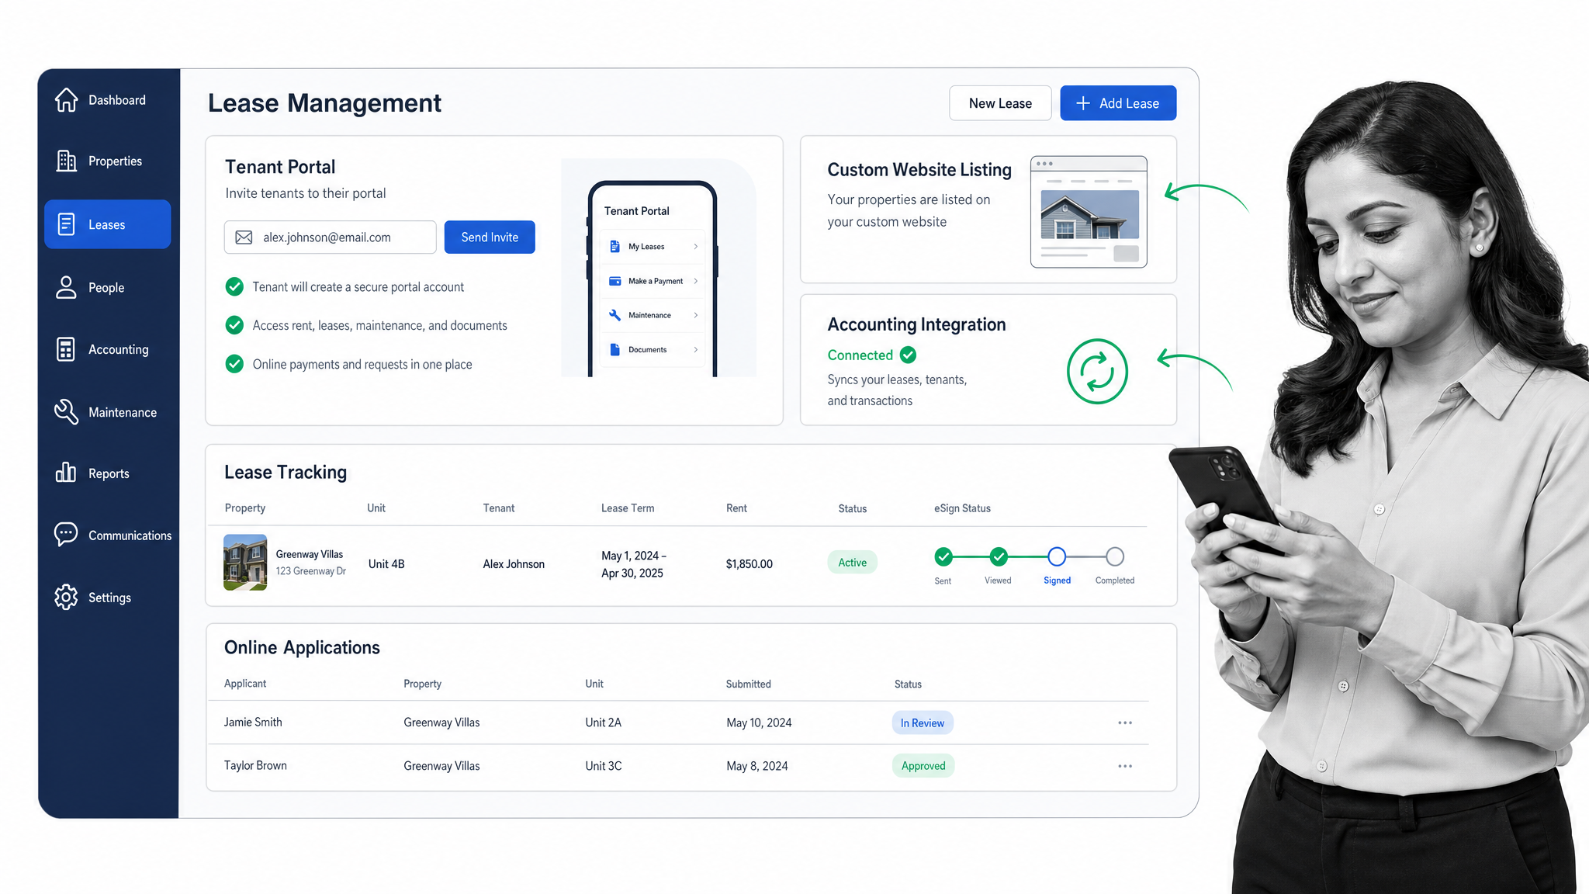The height and width of the screenshot is (894, 1589).
Task: Click the May 8, 2024 submitted date
Action: 757,766
